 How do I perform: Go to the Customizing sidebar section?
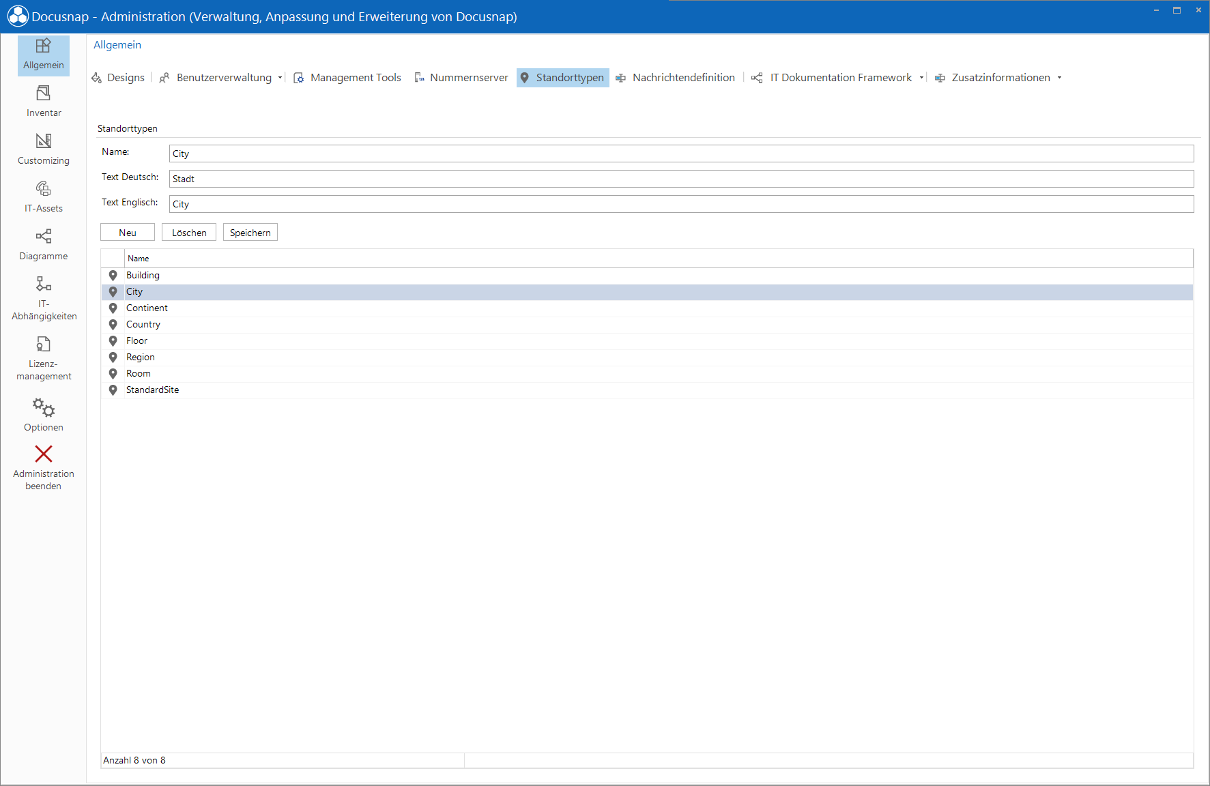(x=44, y=149)
